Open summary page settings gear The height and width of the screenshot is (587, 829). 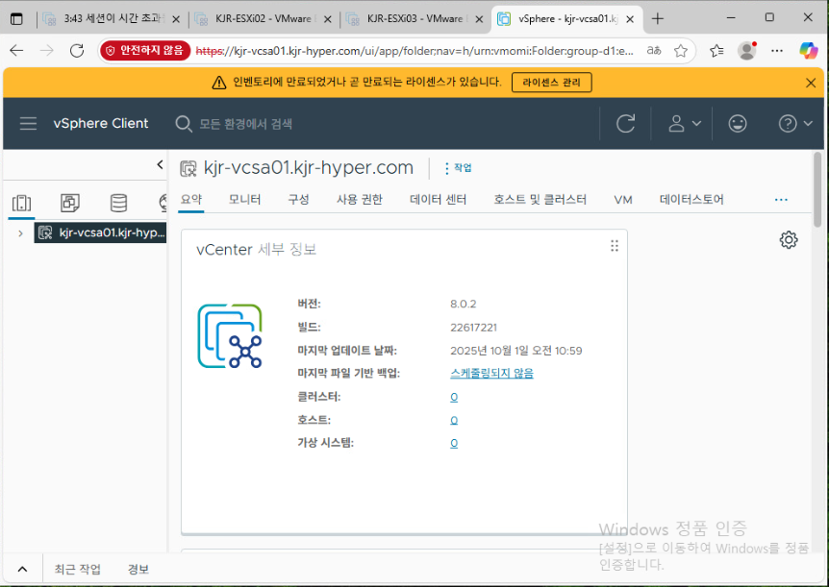pos(789,240)
